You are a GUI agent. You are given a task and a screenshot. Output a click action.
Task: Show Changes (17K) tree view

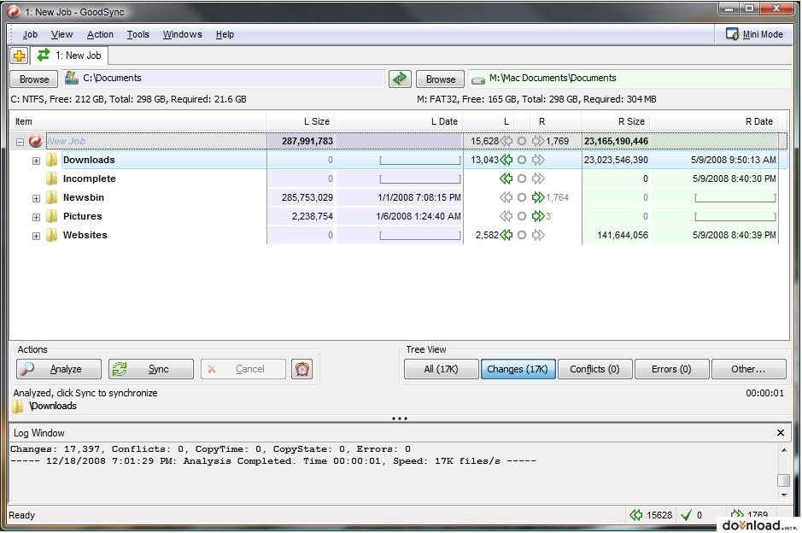pos(518,369)
